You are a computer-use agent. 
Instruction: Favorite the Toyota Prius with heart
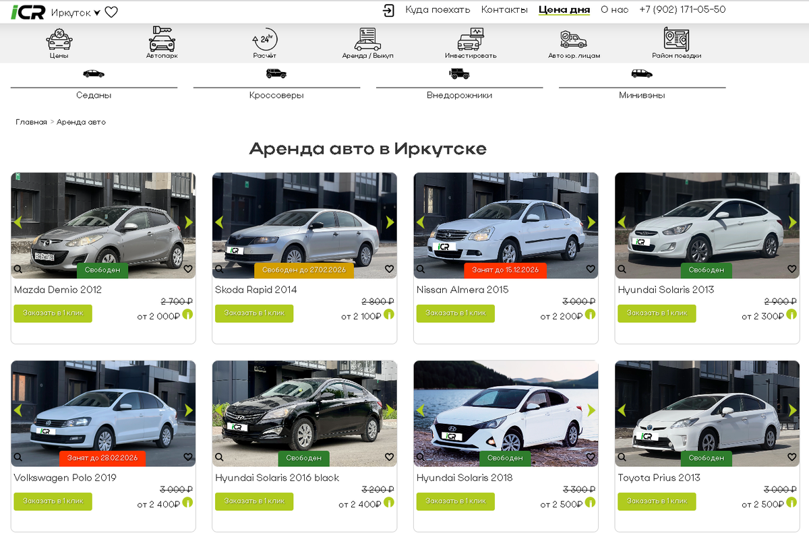[x=792, y=457]
